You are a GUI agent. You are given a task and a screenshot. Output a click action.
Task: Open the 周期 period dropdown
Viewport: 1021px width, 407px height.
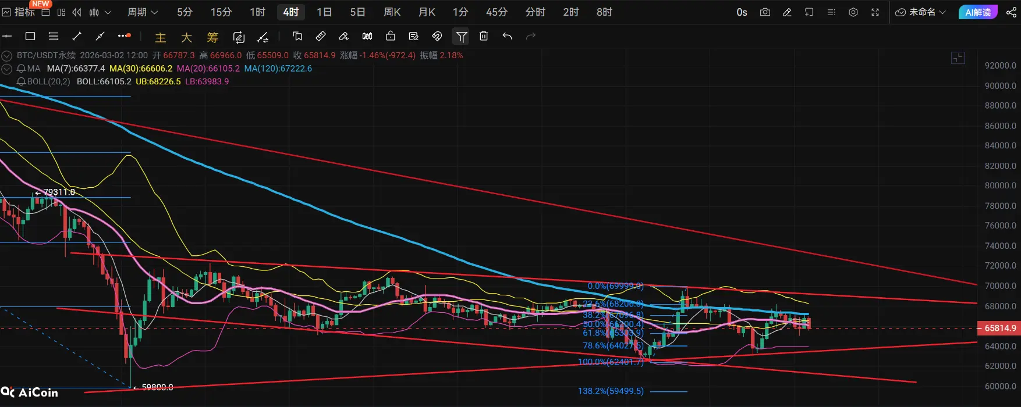click(143, 12)
